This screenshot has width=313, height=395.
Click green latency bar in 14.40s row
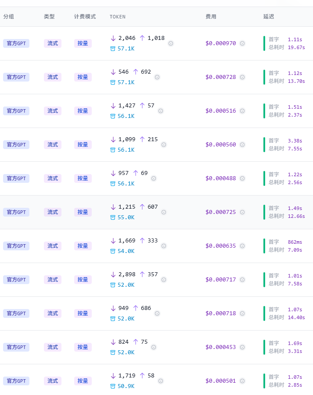click(x=264, y=313)
